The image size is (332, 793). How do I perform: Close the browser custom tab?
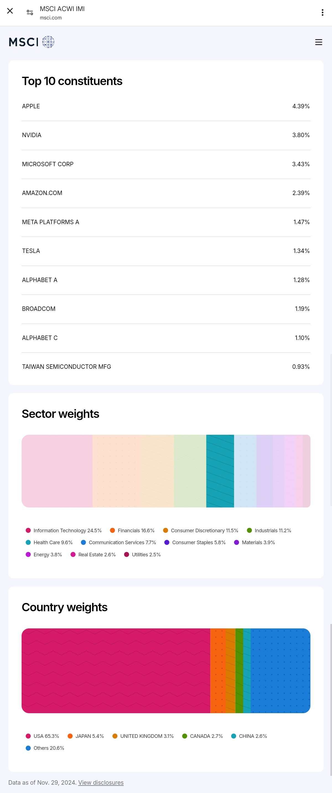pos(10,11)
